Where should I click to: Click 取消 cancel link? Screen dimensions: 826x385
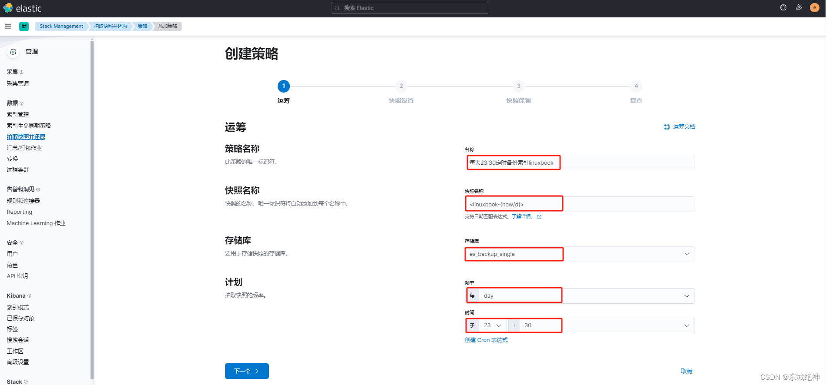pos(686,371)
